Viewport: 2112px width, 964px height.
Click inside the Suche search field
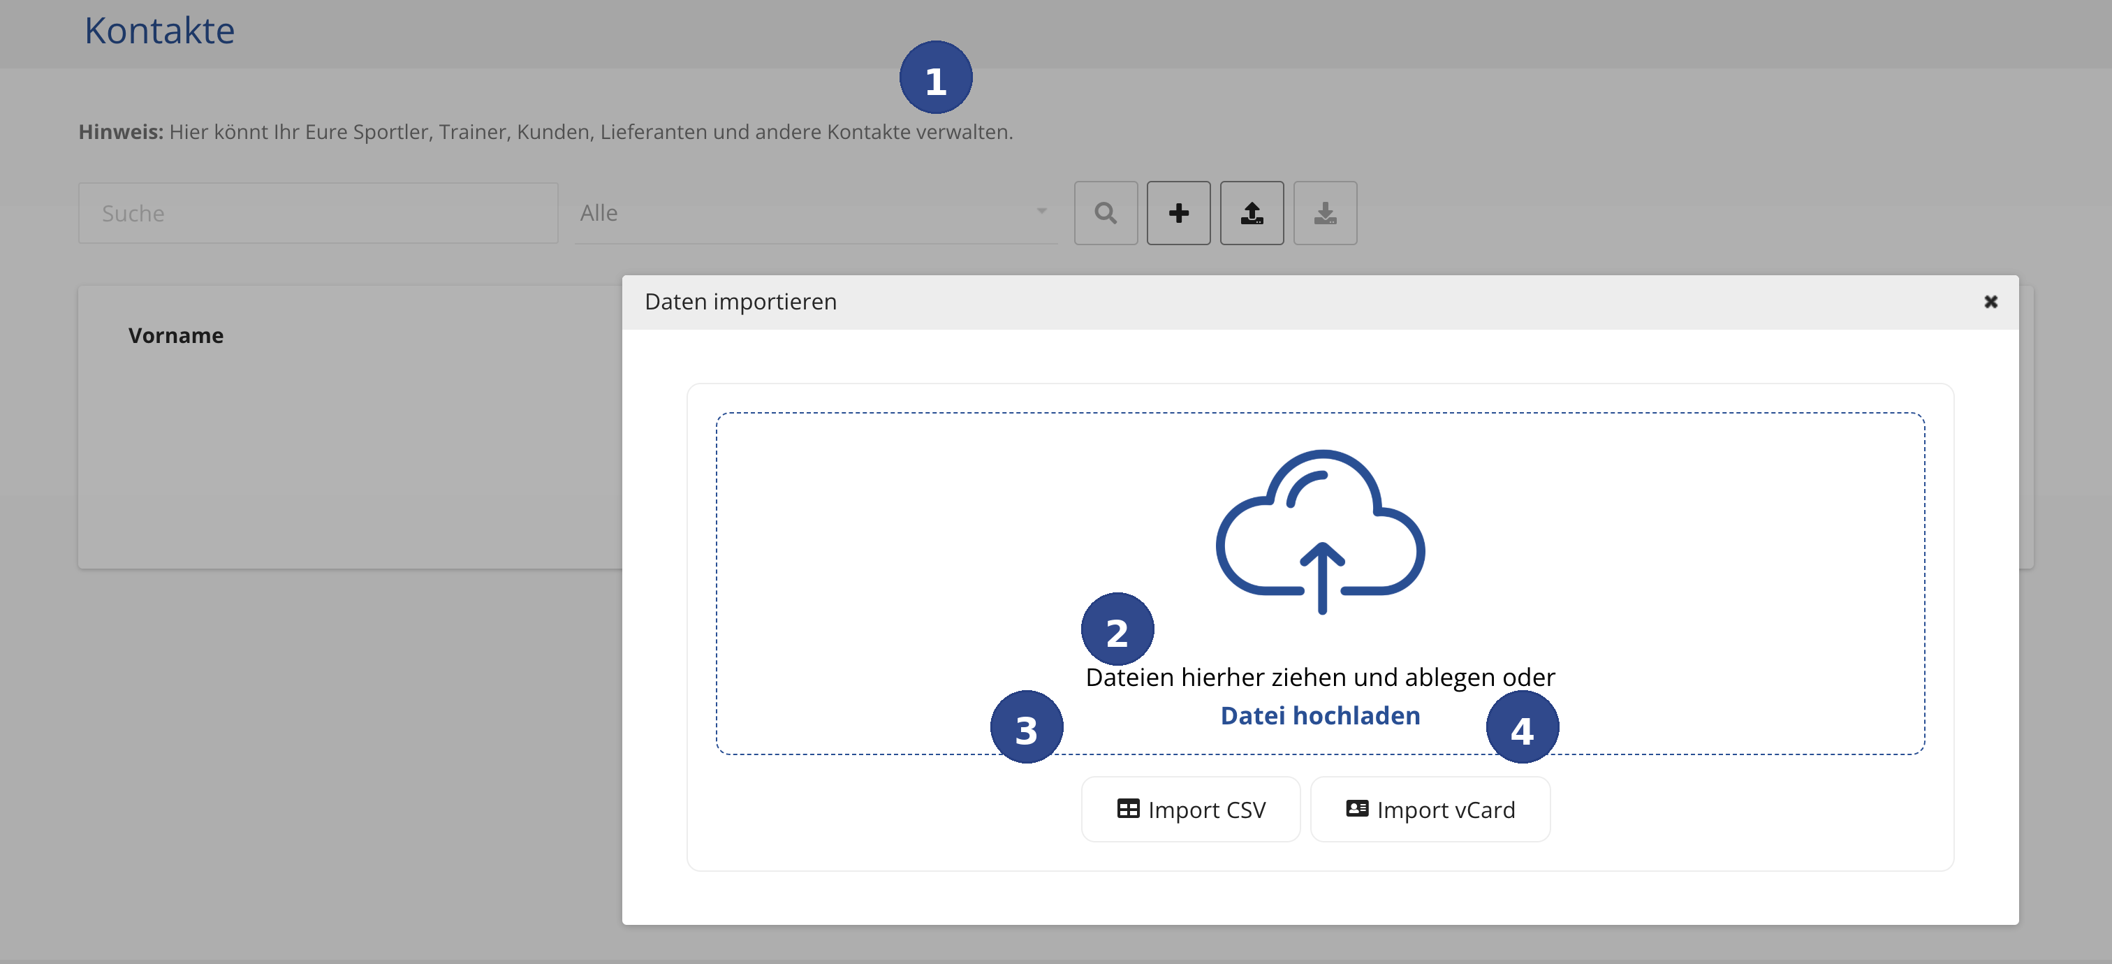tap(317, 212)
